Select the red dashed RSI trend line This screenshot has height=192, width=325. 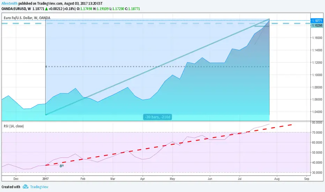pyautogui.click(x=168, y=145)
